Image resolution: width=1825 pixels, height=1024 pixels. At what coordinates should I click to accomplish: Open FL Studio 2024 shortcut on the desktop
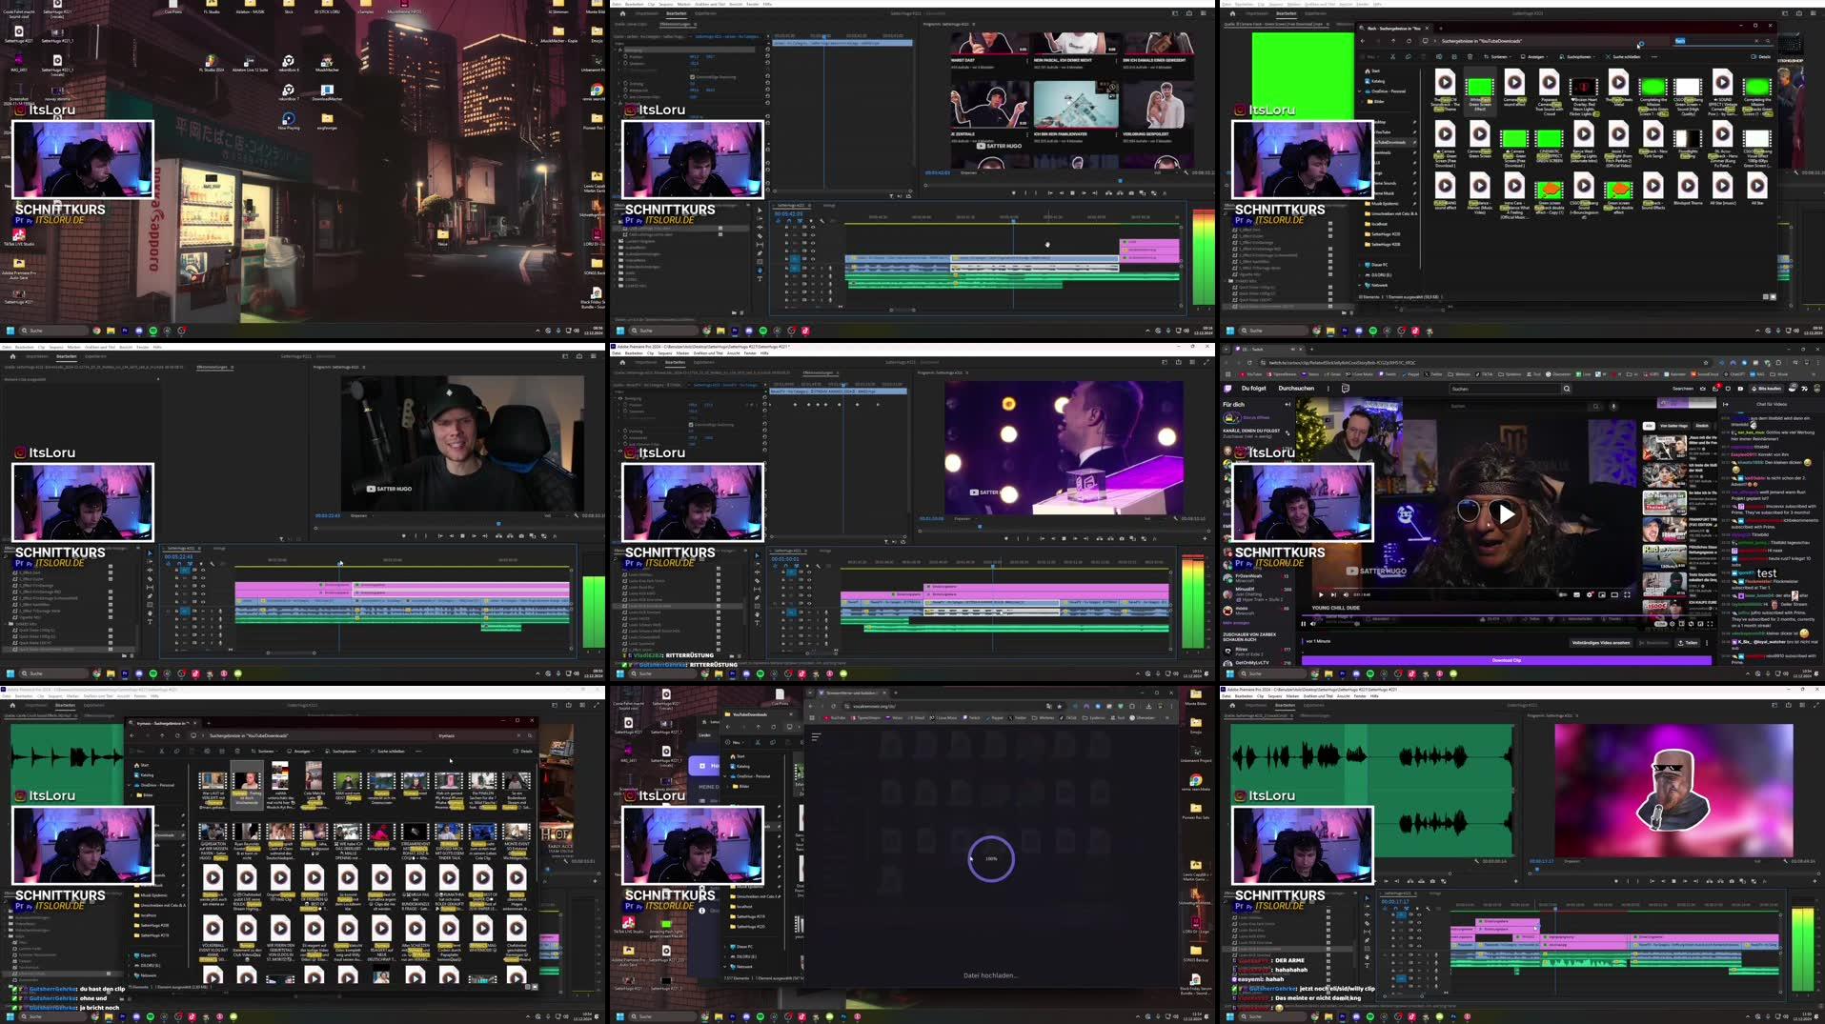[x=212, y=63]
